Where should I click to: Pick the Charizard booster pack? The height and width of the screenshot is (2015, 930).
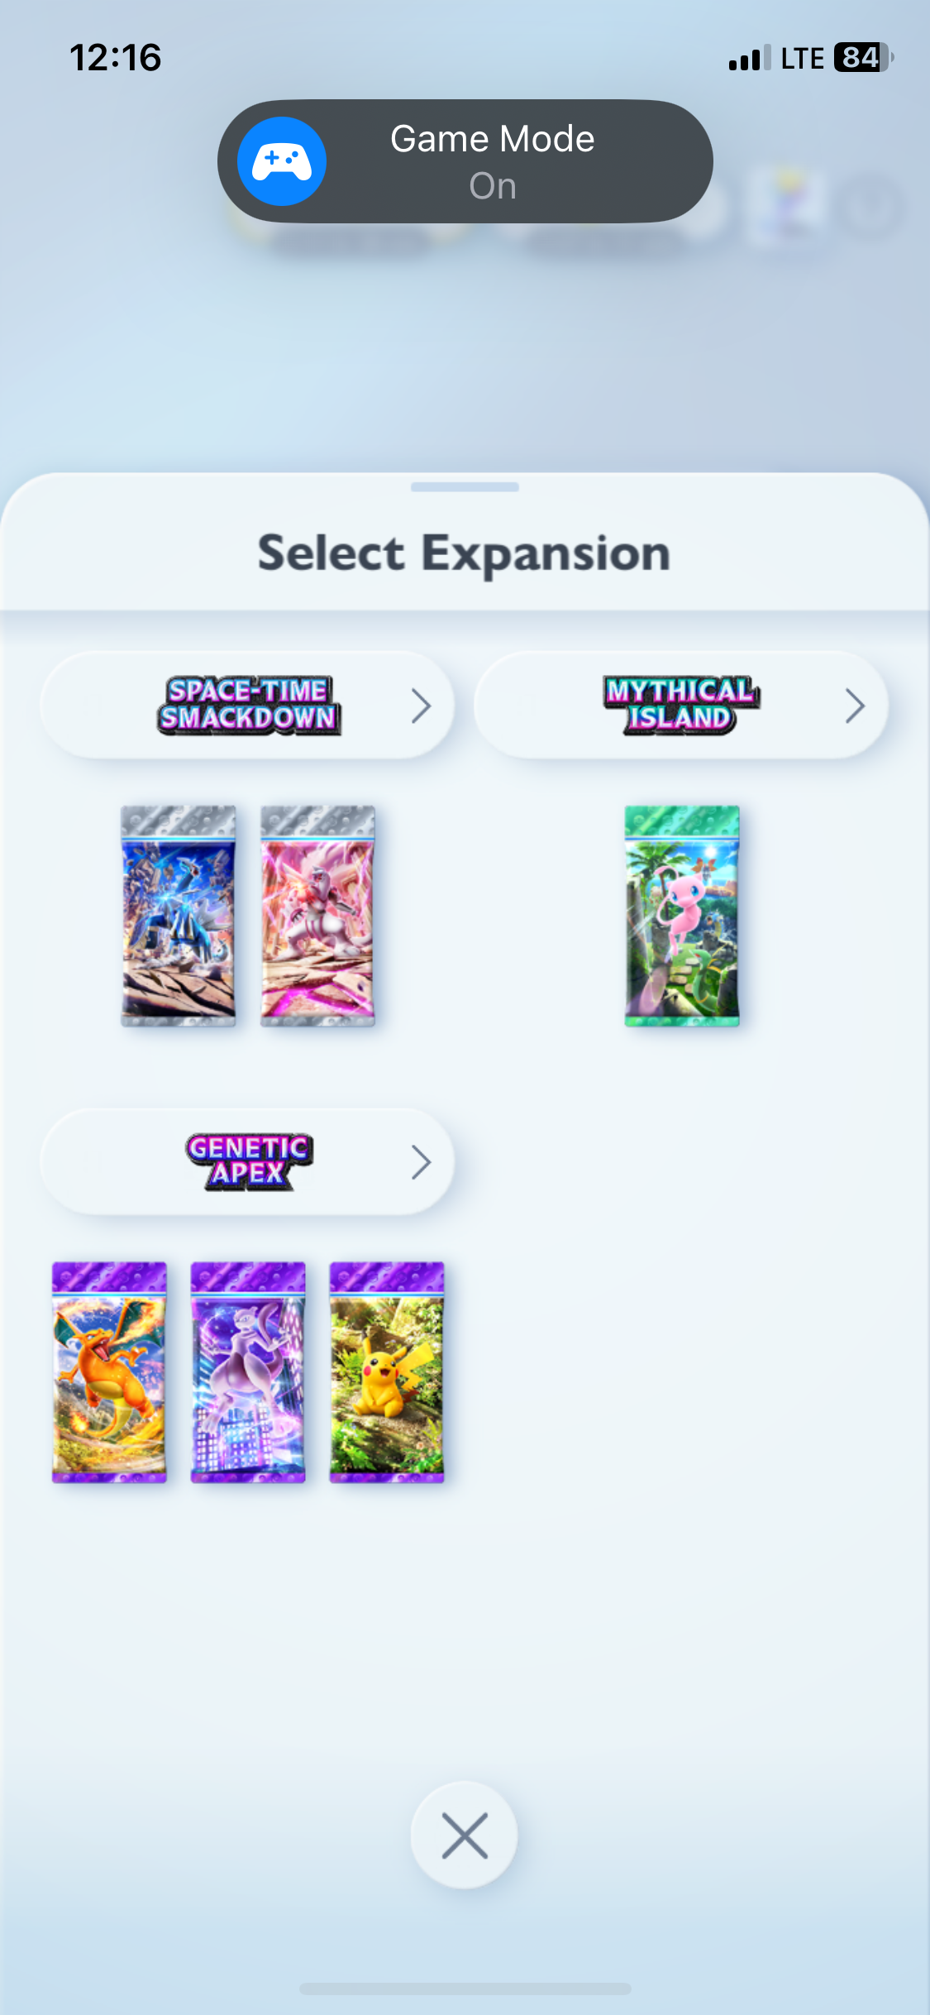point(109,1372)
